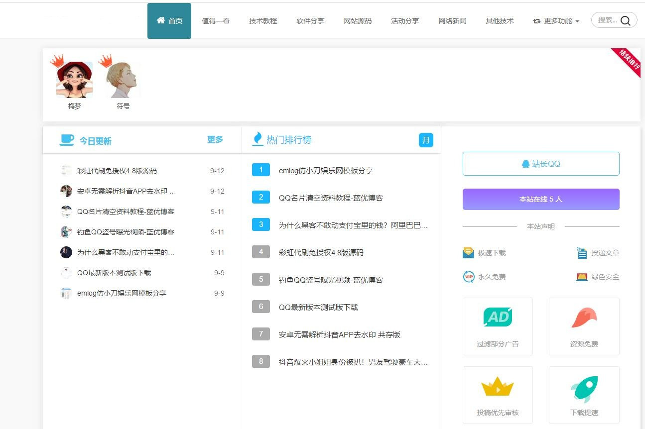The image size is (645, 429).
Task: Click the coffee cup icon beside 今日更新
Action: point(67,140)
